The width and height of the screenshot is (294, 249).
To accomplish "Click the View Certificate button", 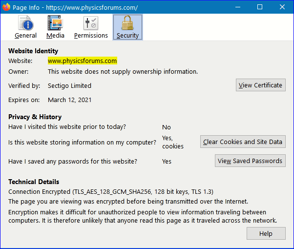I will 260,85.
